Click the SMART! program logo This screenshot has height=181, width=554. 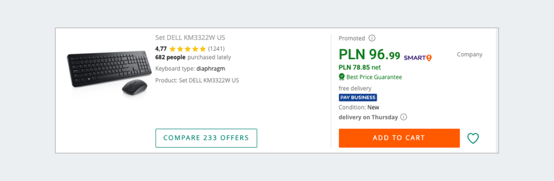coord(418,58)
